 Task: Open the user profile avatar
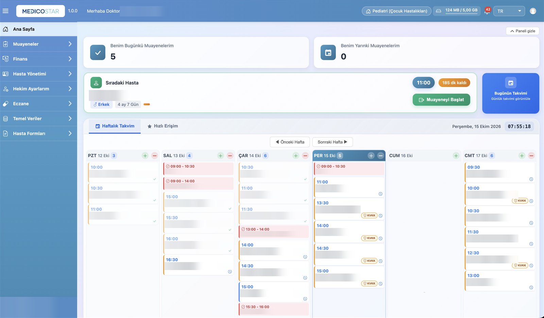533,11
